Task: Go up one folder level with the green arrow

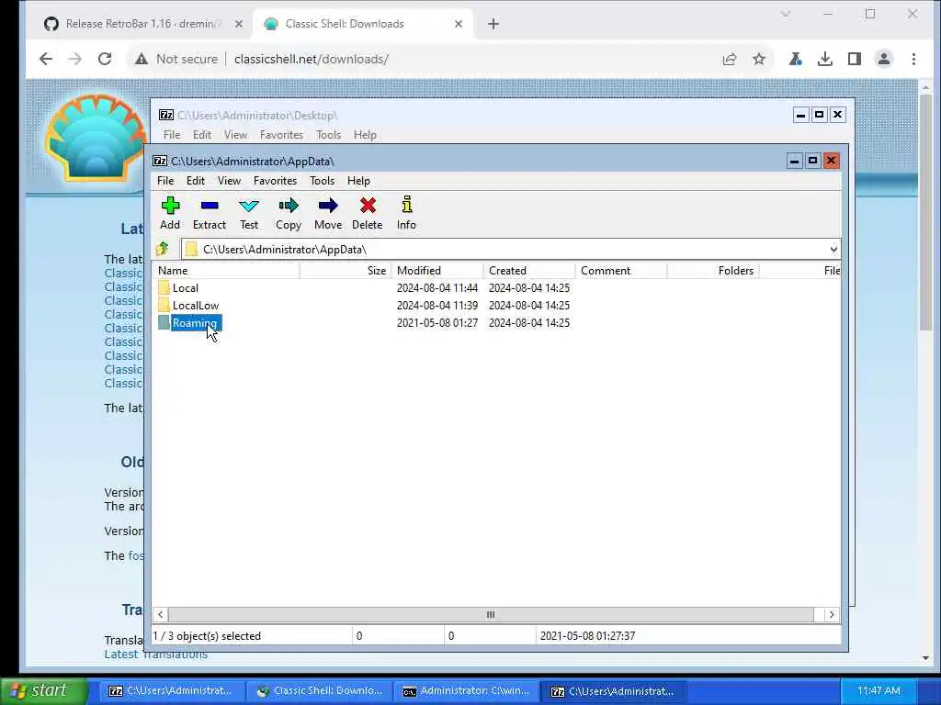Action: [162, 249]
